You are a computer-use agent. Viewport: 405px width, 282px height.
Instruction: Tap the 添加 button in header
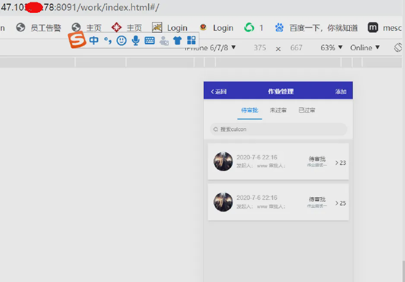[x=341, y=92]
